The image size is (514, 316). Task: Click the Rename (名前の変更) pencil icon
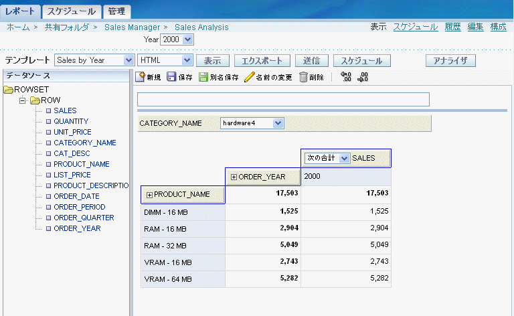click(x=249, y=77)
